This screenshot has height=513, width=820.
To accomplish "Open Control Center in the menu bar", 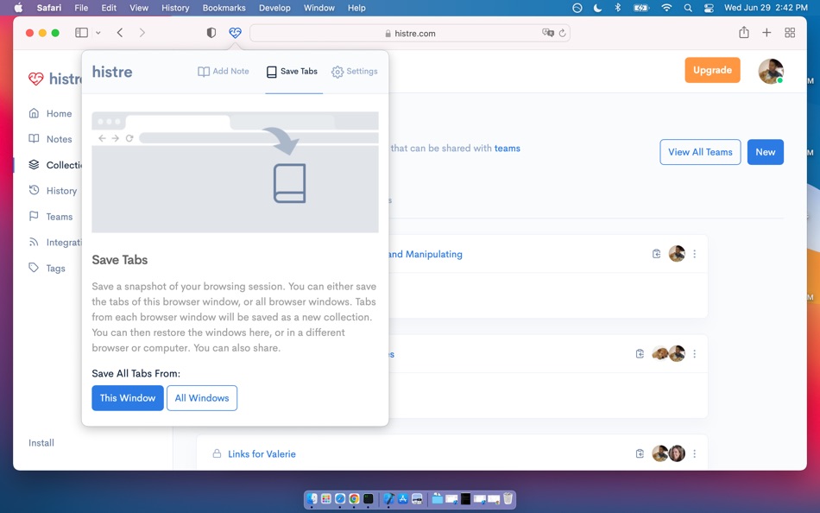I will pos(709,8).
